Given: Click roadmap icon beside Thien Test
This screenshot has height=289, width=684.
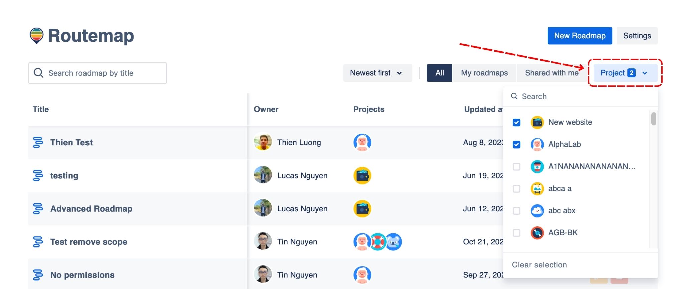Looking at the screenshot, I should click(38, 142).
